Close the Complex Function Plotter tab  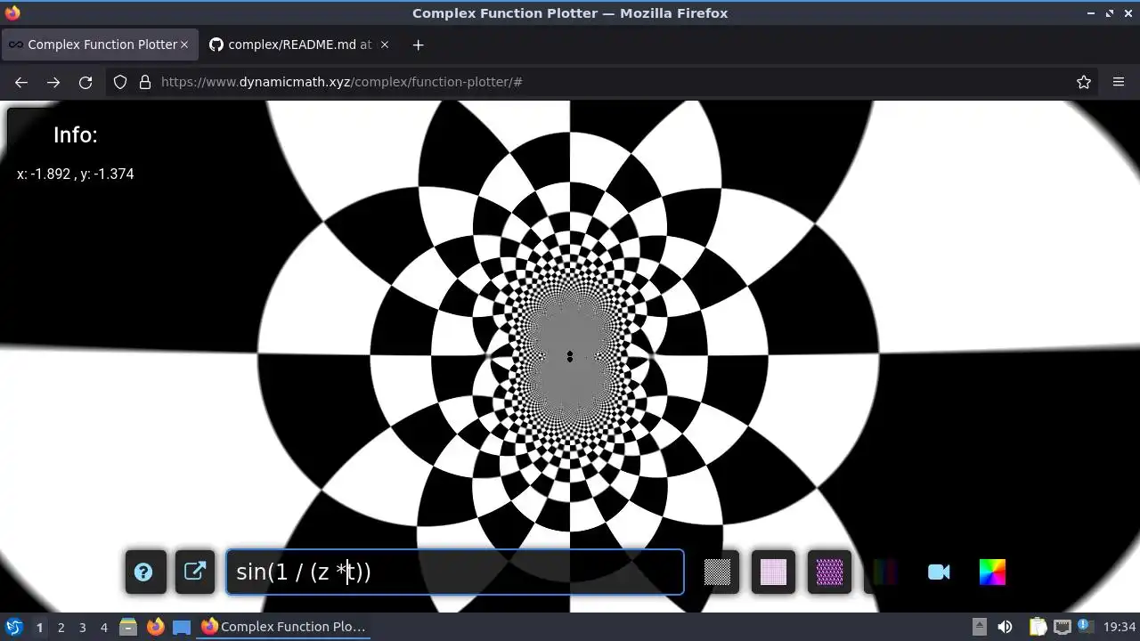[184, 45]
